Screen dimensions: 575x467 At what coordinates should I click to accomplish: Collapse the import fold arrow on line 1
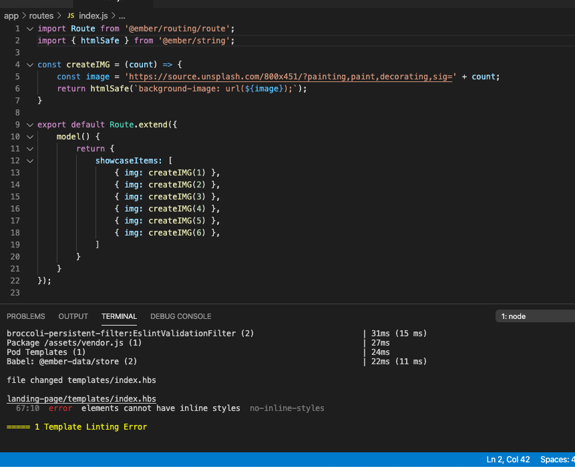pos(29,28)
